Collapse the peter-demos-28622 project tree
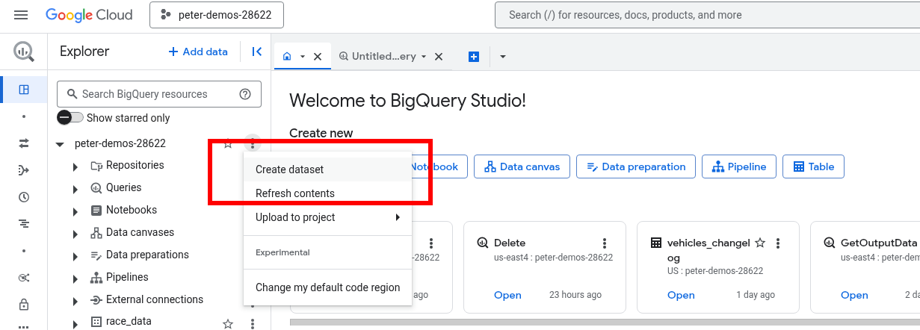 (x=60, y=143)
